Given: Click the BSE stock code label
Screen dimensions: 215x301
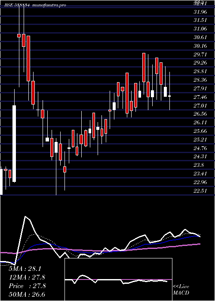Looking at the screenshot, I should click(17, 5).
